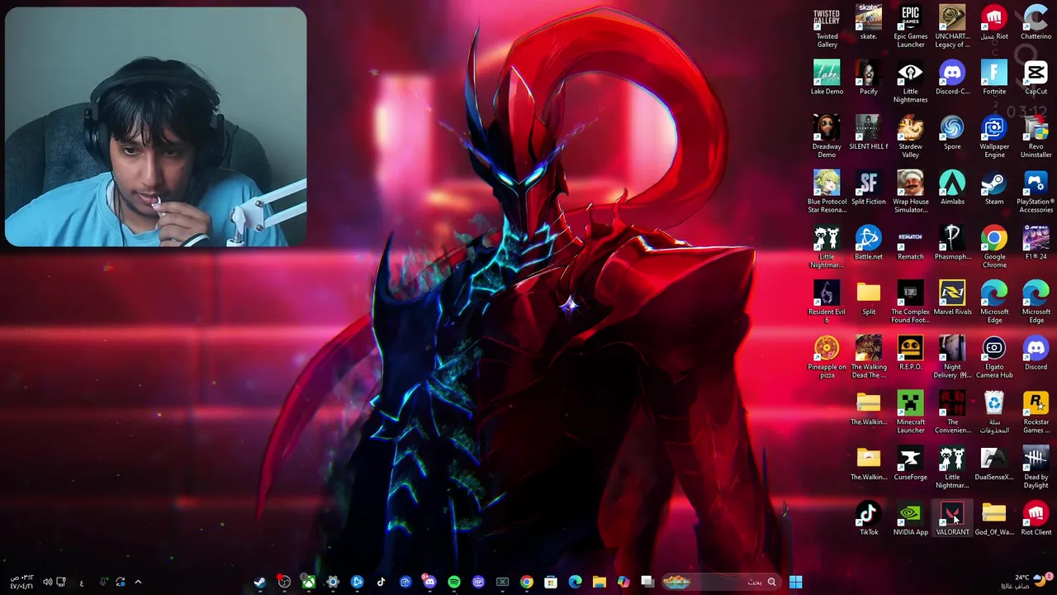Select the Rematch game icon

pos(910,243)
